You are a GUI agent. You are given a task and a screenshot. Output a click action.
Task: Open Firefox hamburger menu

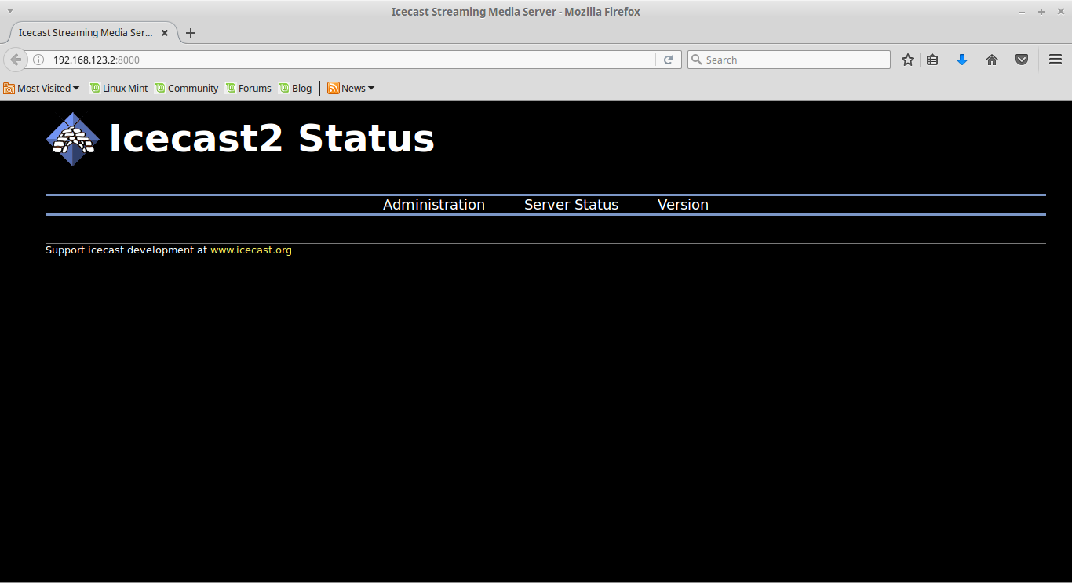click(1056, 60)
